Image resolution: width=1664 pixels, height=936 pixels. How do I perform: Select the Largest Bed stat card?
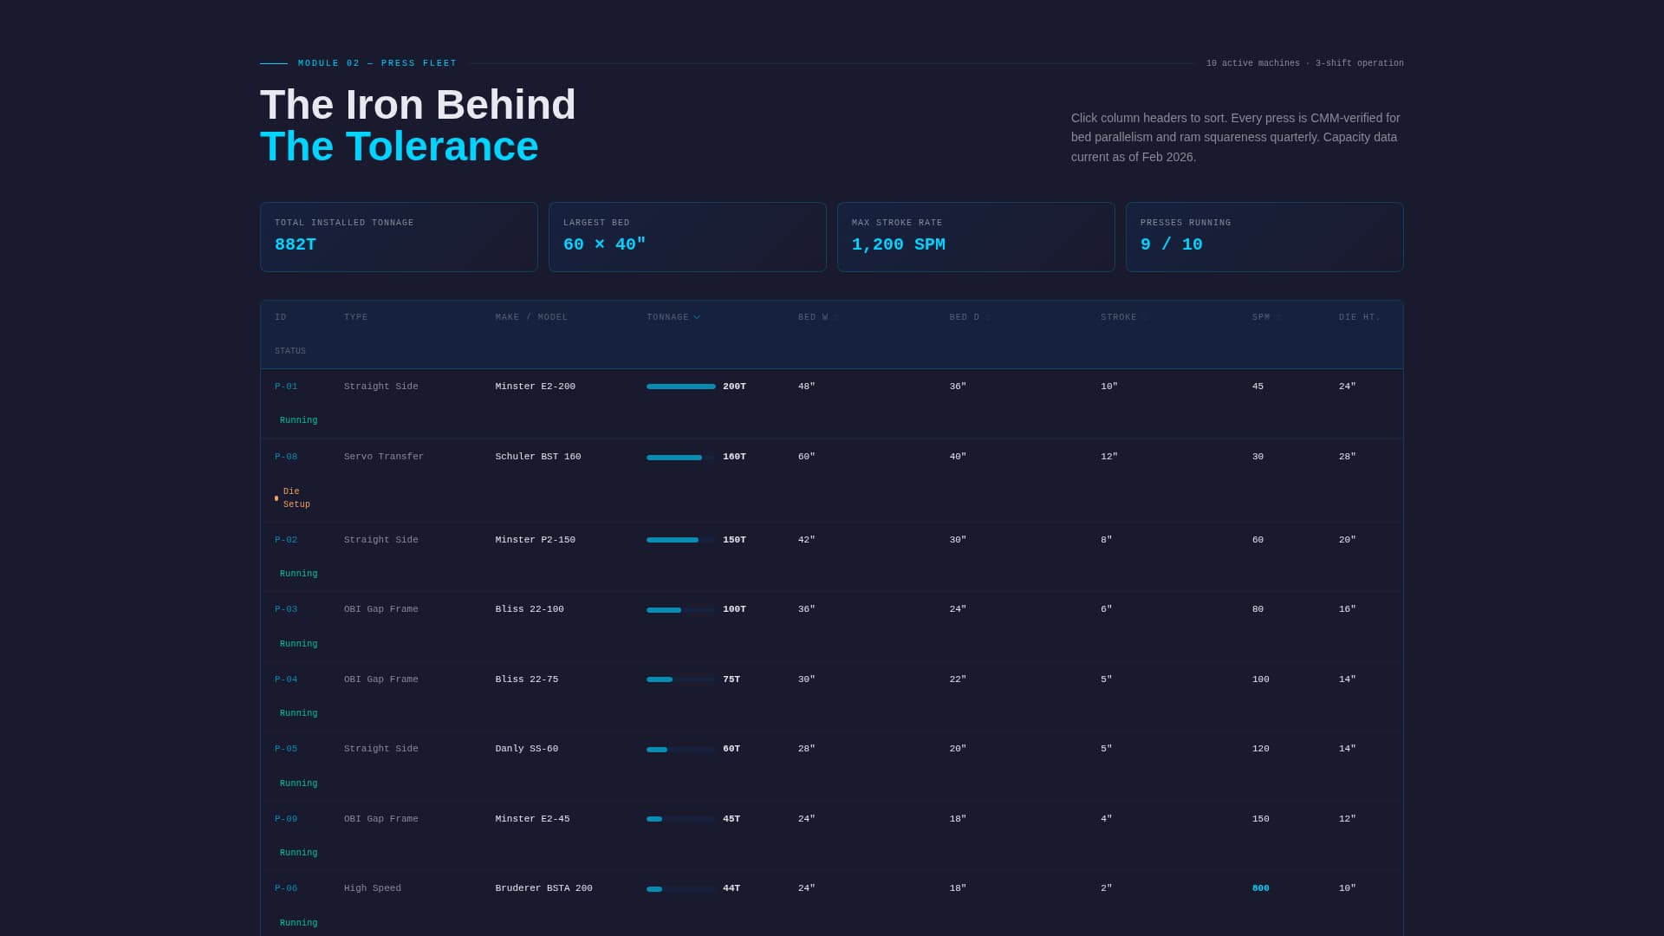pyautogui.click(x=687, y=237)
